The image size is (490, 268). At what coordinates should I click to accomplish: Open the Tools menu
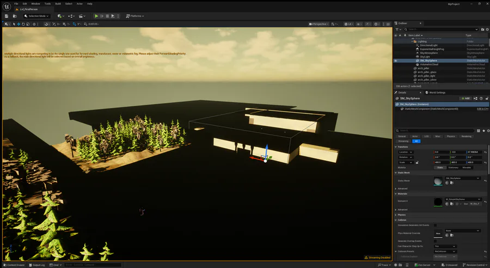[x=47, y=4]
